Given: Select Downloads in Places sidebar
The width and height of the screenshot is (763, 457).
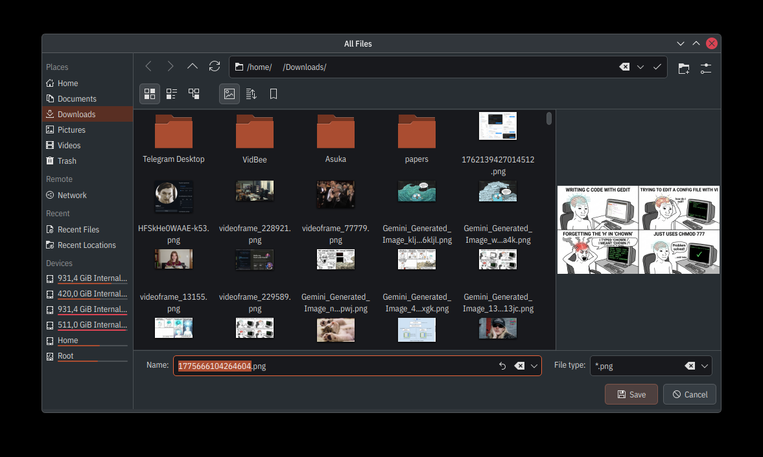Looking at the screenshot, I should click(x=88, y=114).
